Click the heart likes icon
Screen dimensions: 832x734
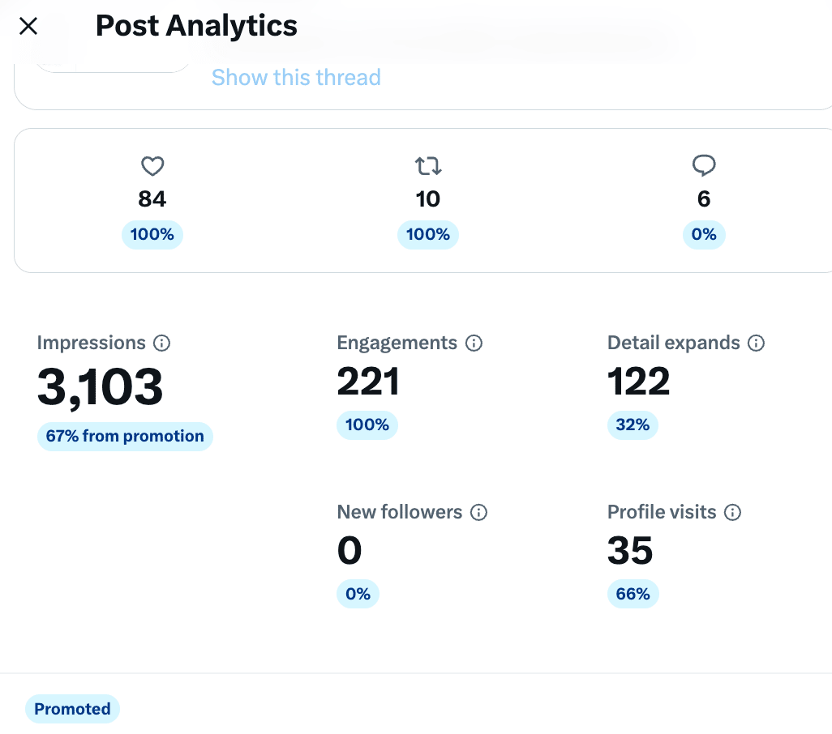point(152,166)
